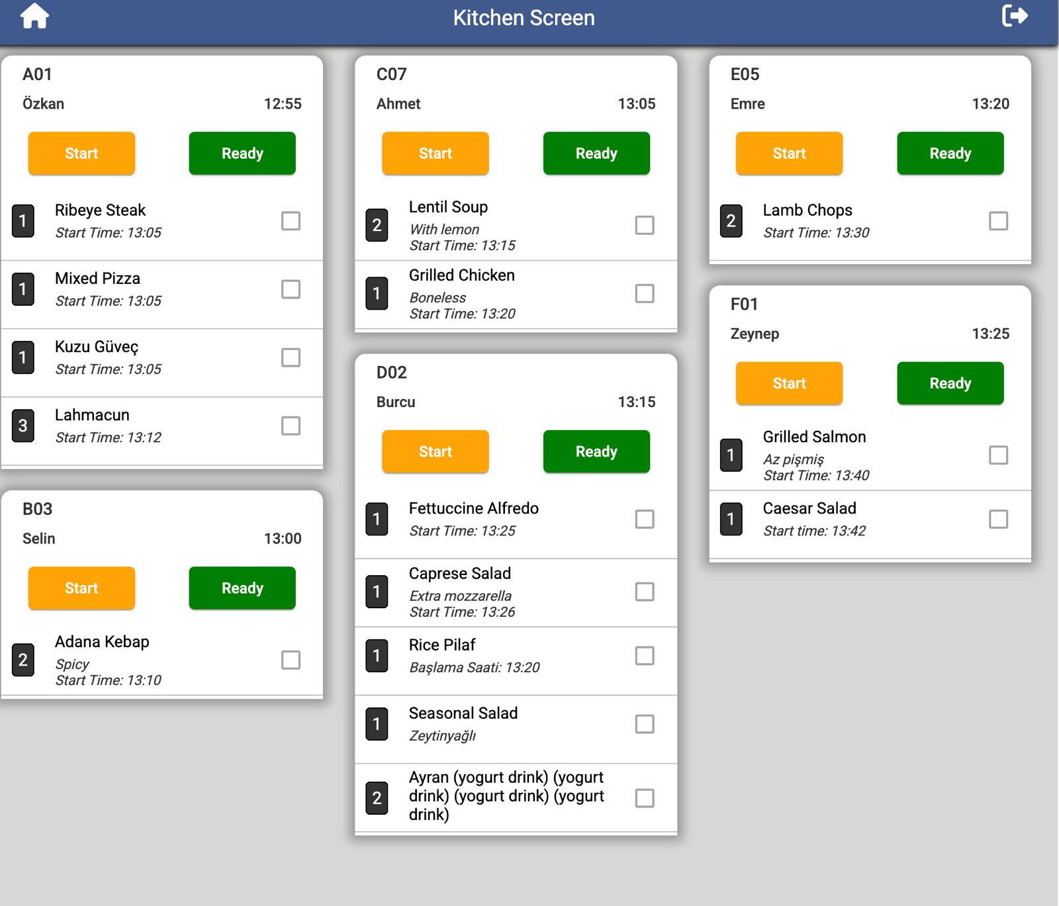This screenshot has height=906, width=1059.
Task: Check off Fettuccine Alfredo item
Action: 644,520
